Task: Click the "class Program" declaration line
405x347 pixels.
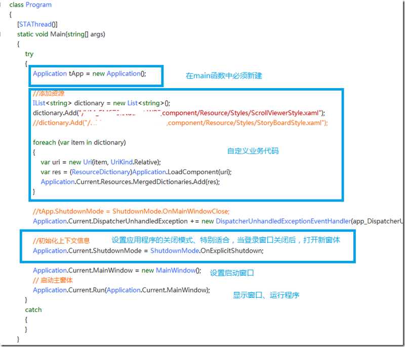Action: click(x=30, y=5)
